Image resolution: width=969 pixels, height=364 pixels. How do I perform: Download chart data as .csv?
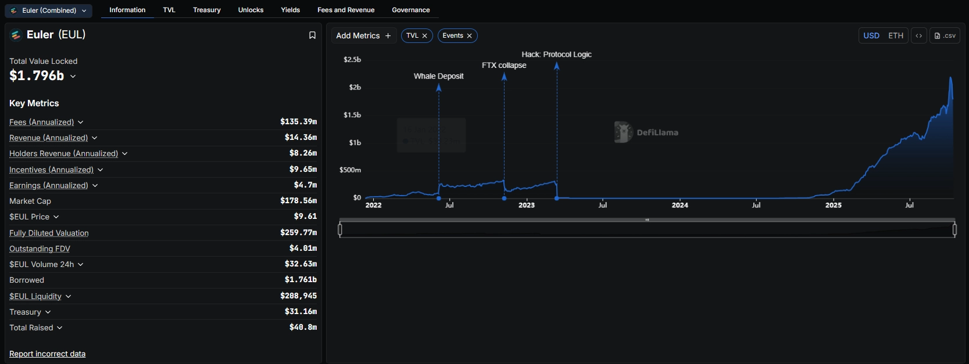945,35
